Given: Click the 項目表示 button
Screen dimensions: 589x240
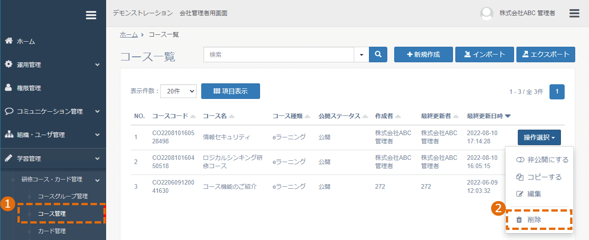Looking at the screenshot, I should pos(231,91).
